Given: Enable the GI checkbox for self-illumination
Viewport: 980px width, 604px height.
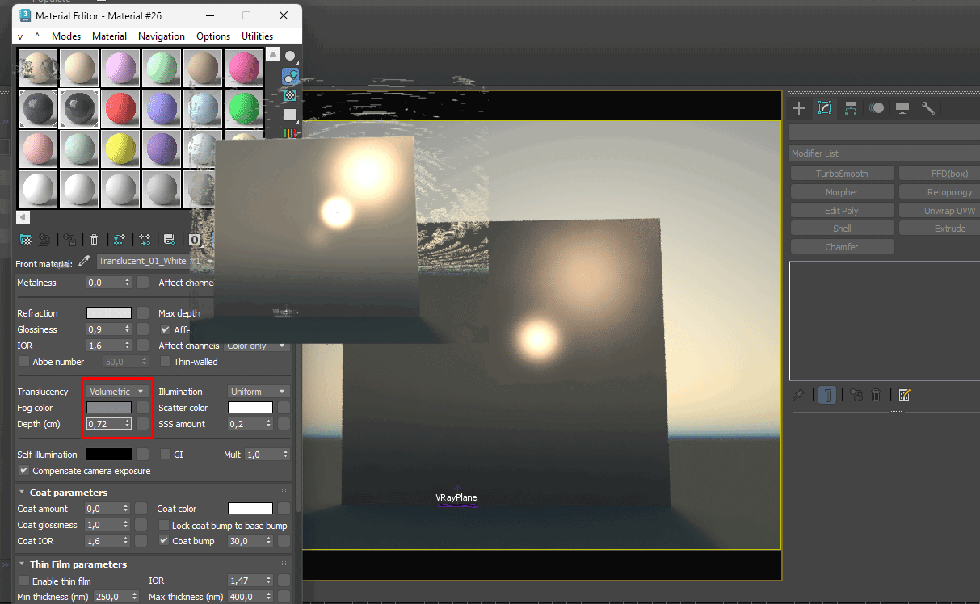Looking at the screenshot, I should [166, 455].
